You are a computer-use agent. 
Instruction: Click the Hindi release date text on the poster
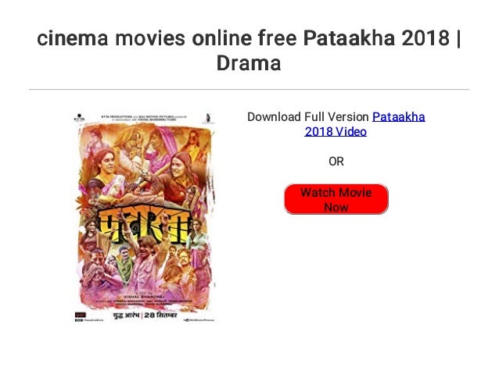pos(145,315)
